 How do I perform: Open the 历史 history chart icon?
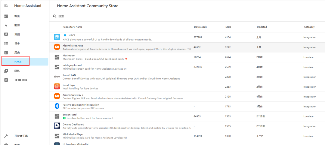tap(6, 53)
